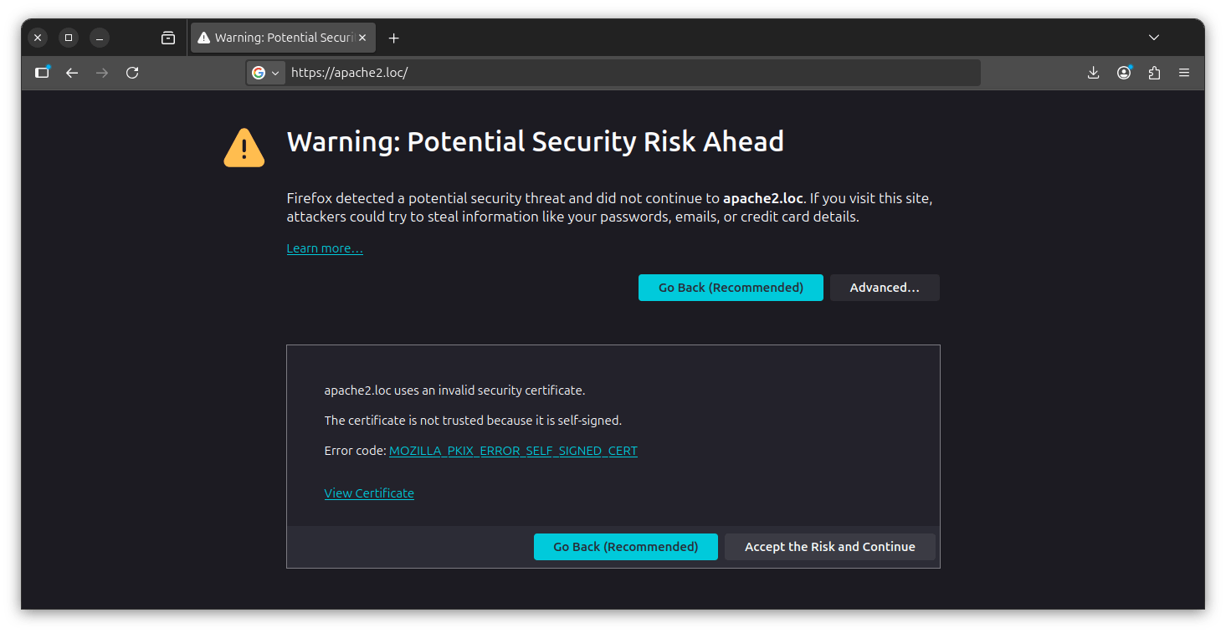Click text 'The certificate is not trusted because it is self-signed.'
This screenshot has height=633, width=1226.
[473, 421]
